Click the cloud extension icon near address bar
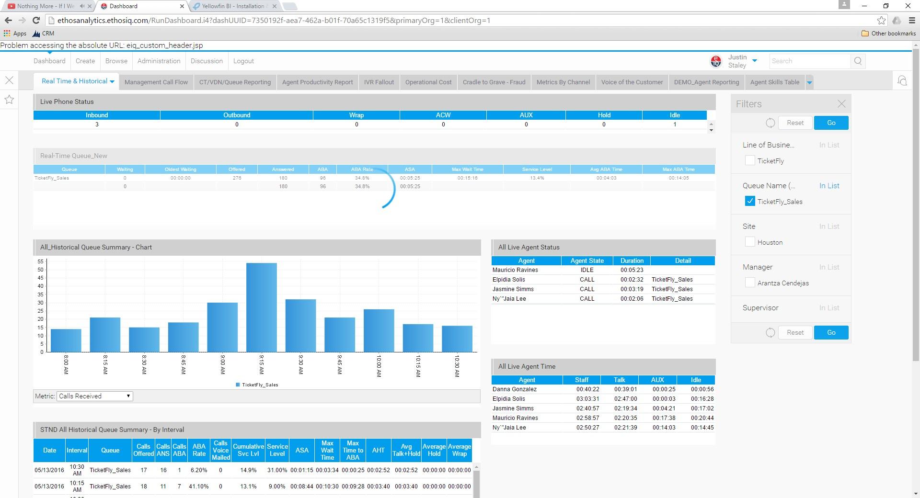The height and width of the screenshot is (498, 920). [897, 20]
